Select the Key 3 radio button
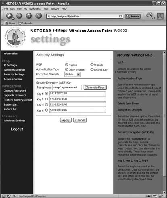Screen dimensions: 167x198 coord(46,104)
